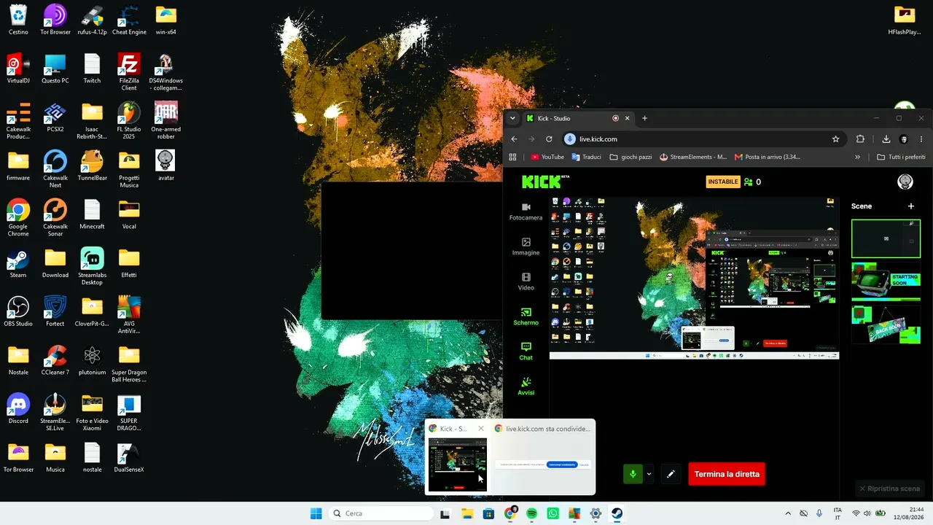Open the Chrome extensions puzzle icon
The height and width of the screenshot is (525, 933).
pos(860,139)
